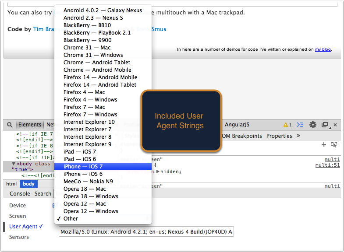This screenshot has height=252, width=344.
Task: Pick iPhone — iOS 6
Action: (103, 174)
